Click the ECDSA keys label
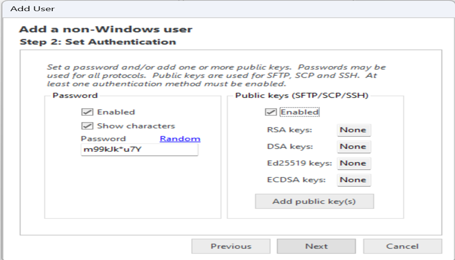The height and width of the screenshot is (260, 455). (x=296, y=180)
